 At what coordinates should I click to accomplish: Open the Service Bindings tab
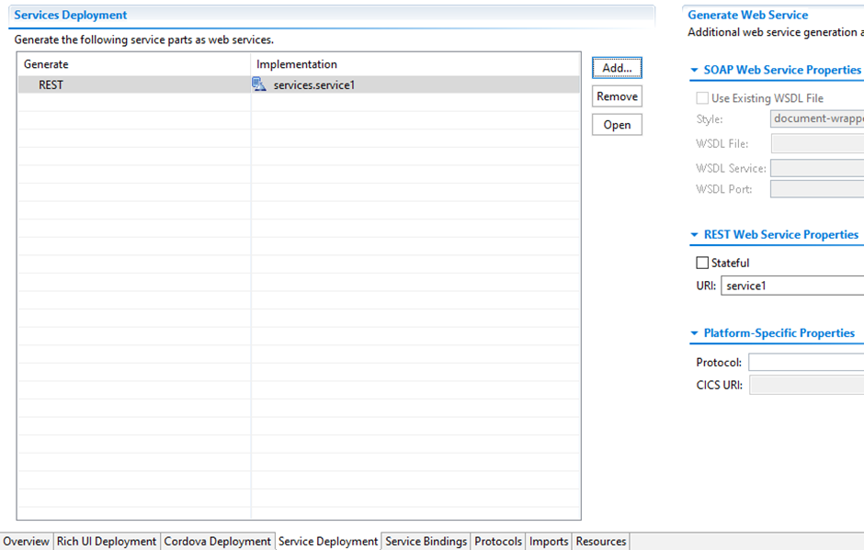(426, 541)
